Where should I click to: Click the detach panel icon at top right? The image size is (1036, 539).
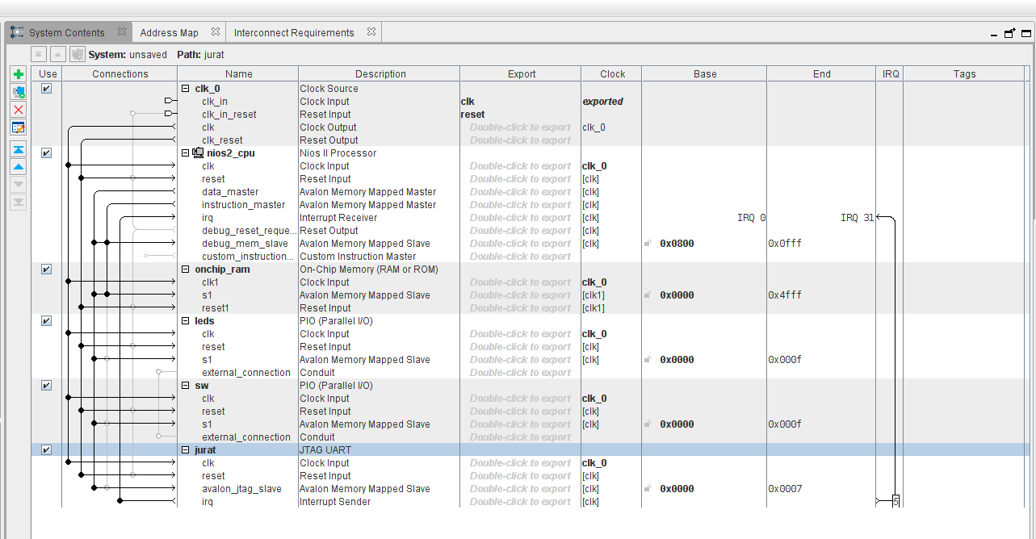coord(1009,33)
